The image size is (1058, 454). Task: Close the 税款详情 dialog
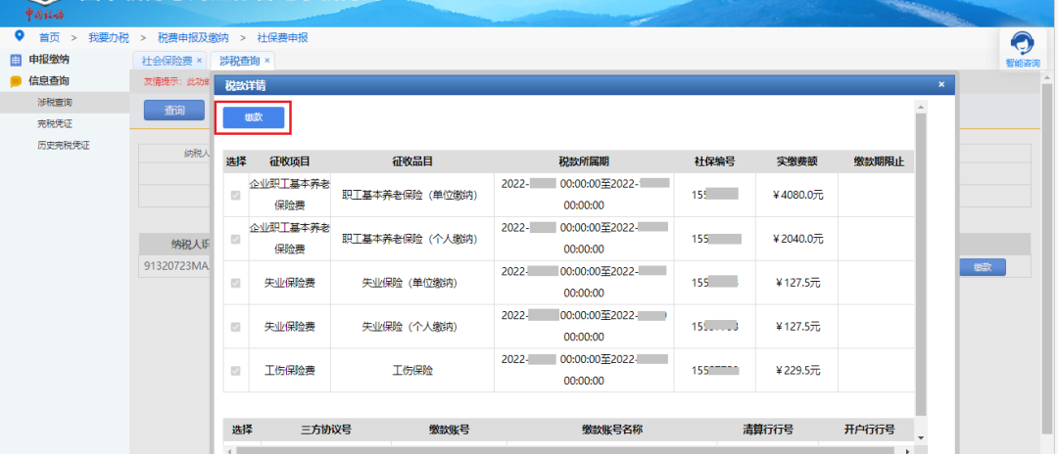(x=941, y=85)
